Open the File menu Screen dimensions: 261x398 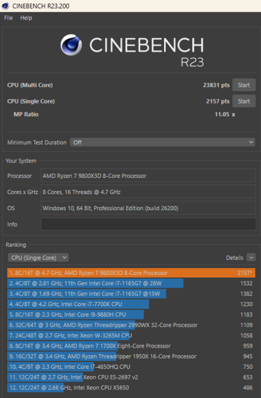[x=8, y=18]
